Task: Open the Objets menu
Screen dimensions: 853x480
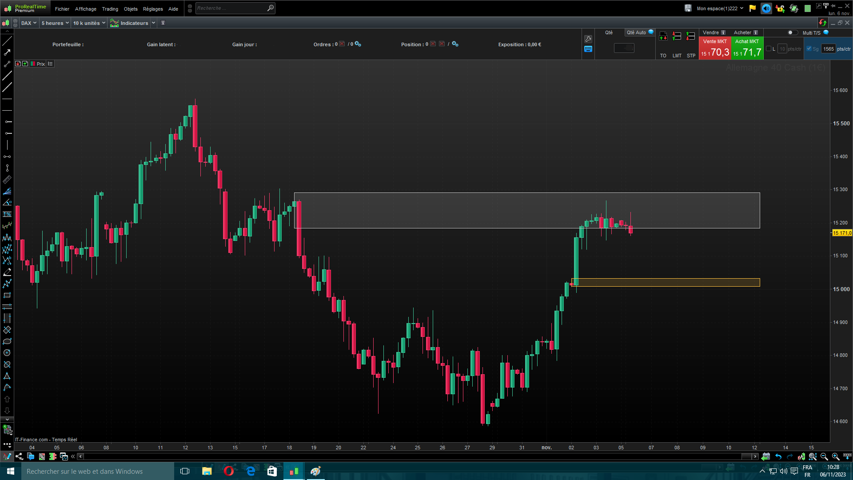Action: coord(131,9)
